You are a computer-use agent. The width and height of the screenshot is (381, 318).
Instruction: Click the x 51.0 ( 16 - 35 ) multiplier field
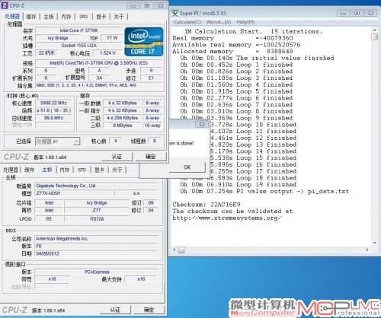coord(53,110)
